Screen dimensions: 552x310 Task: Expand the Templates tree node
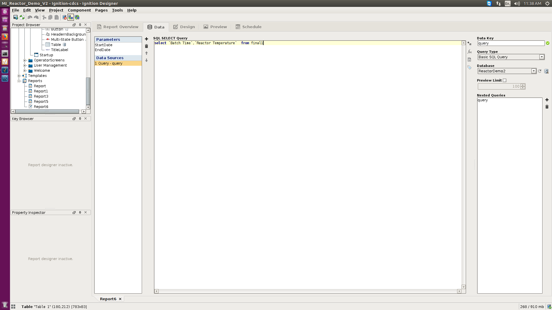pos(19,76)
